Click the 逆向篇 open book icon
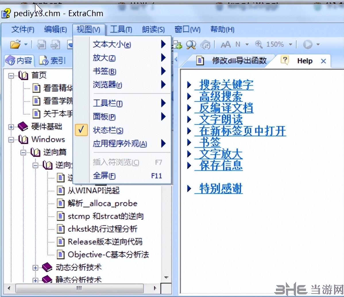 [35, 152]
